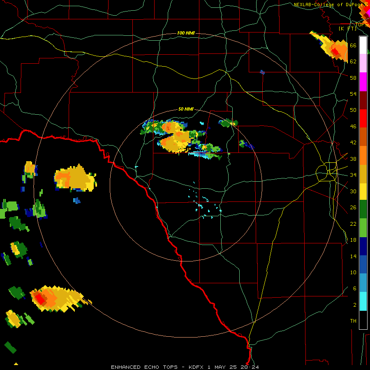Click the "54" legend value

tap(353, 94)
